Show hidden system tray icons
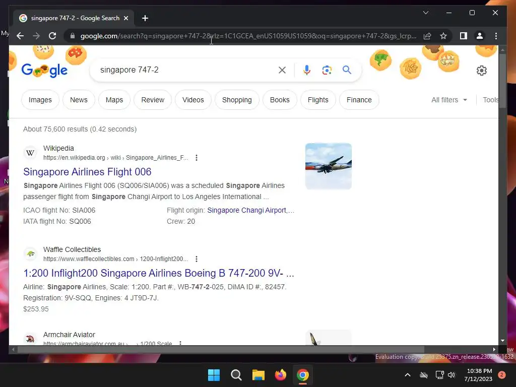Screen dimensions: 516x387 (x=407, y=375)
